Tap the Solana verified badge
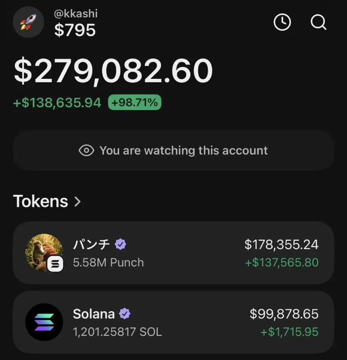Screen dimensions: 347x360 [125, 314]
